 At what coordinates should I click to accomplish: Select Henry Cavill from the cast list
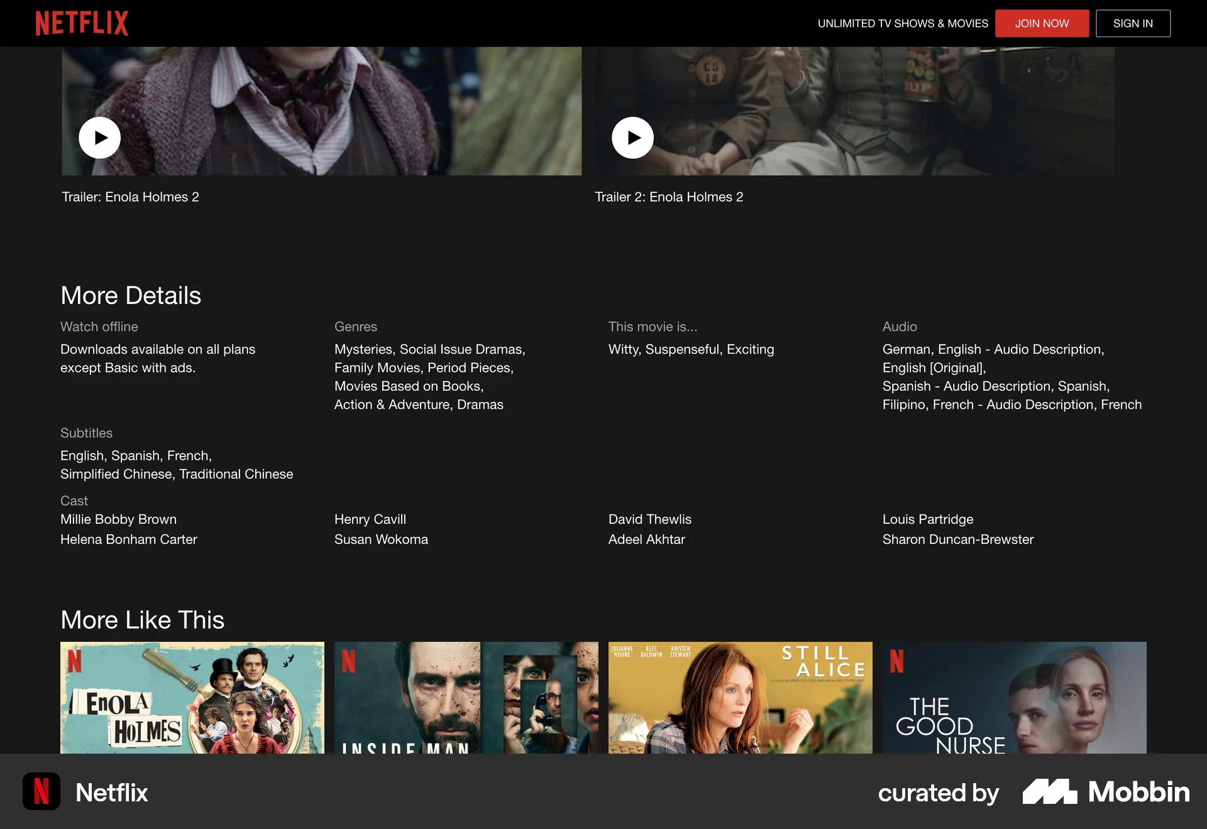pos(370,519)
